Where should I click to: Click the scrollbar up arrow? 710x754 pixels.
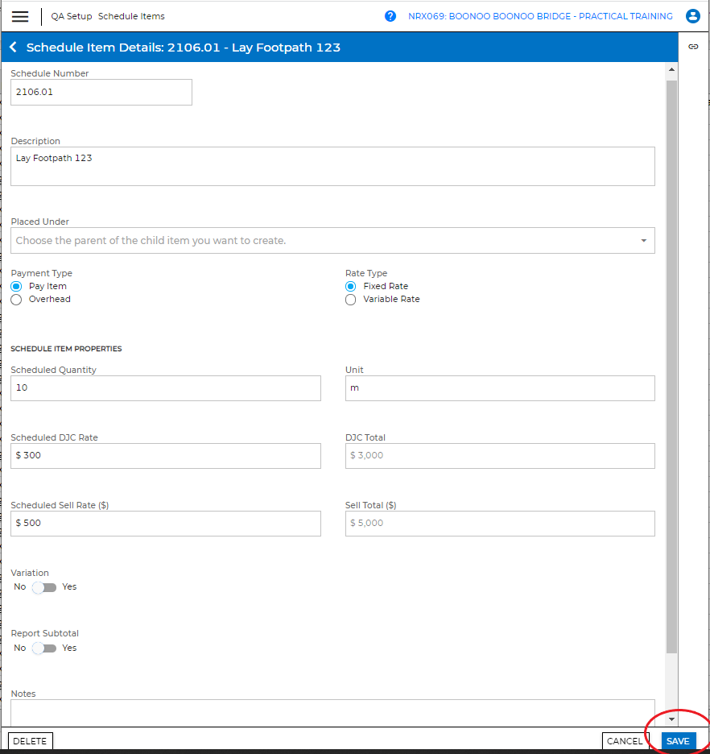click(671, 70)
